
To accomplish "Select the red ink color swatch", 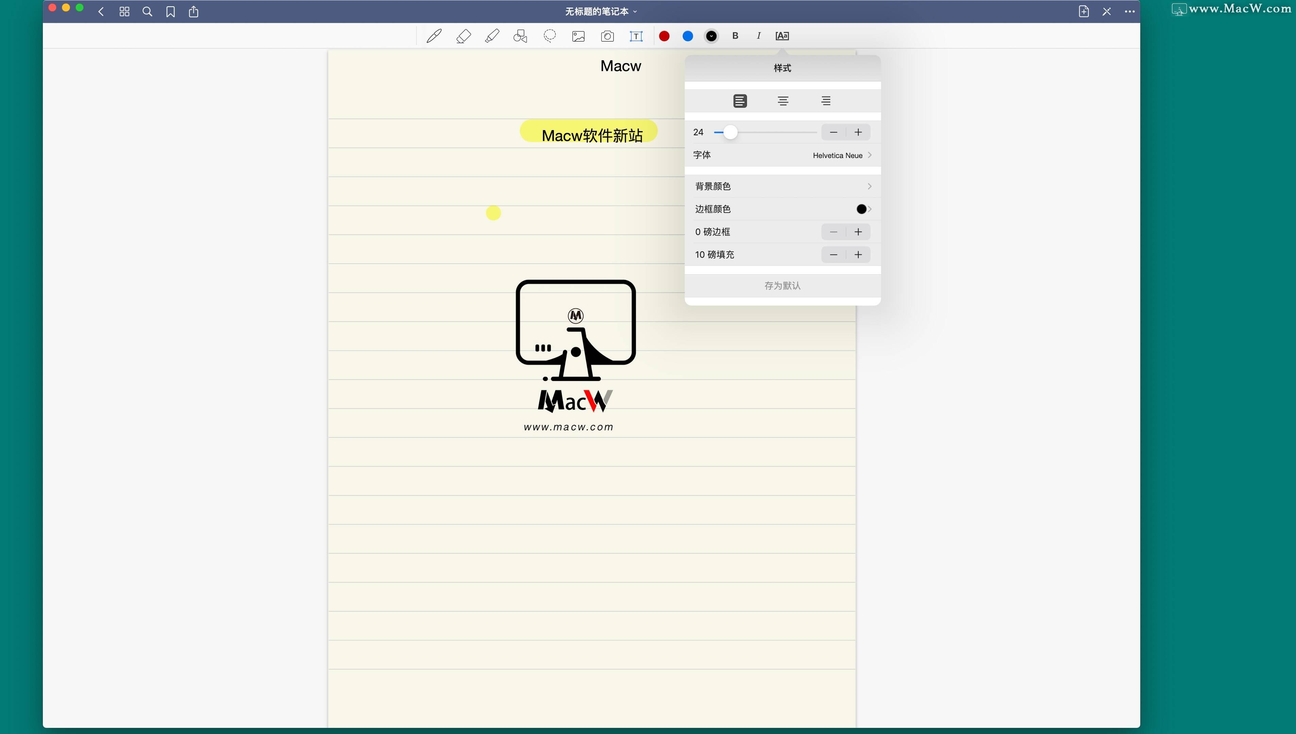I will (664, 36).
